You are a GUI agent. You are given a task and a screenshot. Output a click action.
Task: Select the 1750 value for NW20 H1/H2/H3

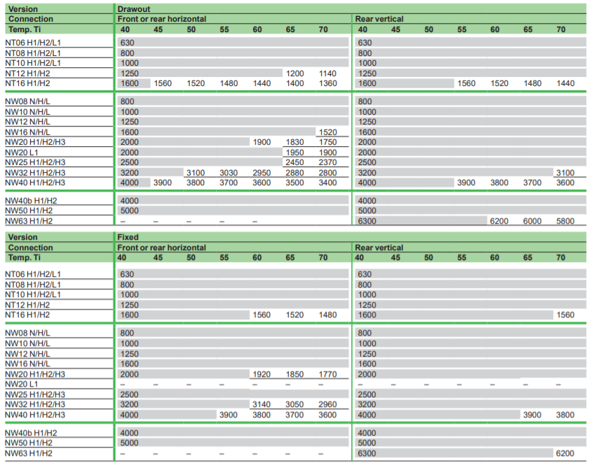coord(327,142)
